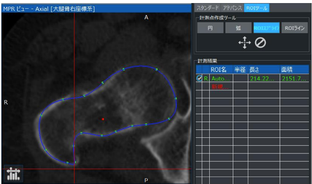Screen dimensions: 312x184
Task: Toggle the checkmark for the Auto ROI row
Action: tap(199, 78)
